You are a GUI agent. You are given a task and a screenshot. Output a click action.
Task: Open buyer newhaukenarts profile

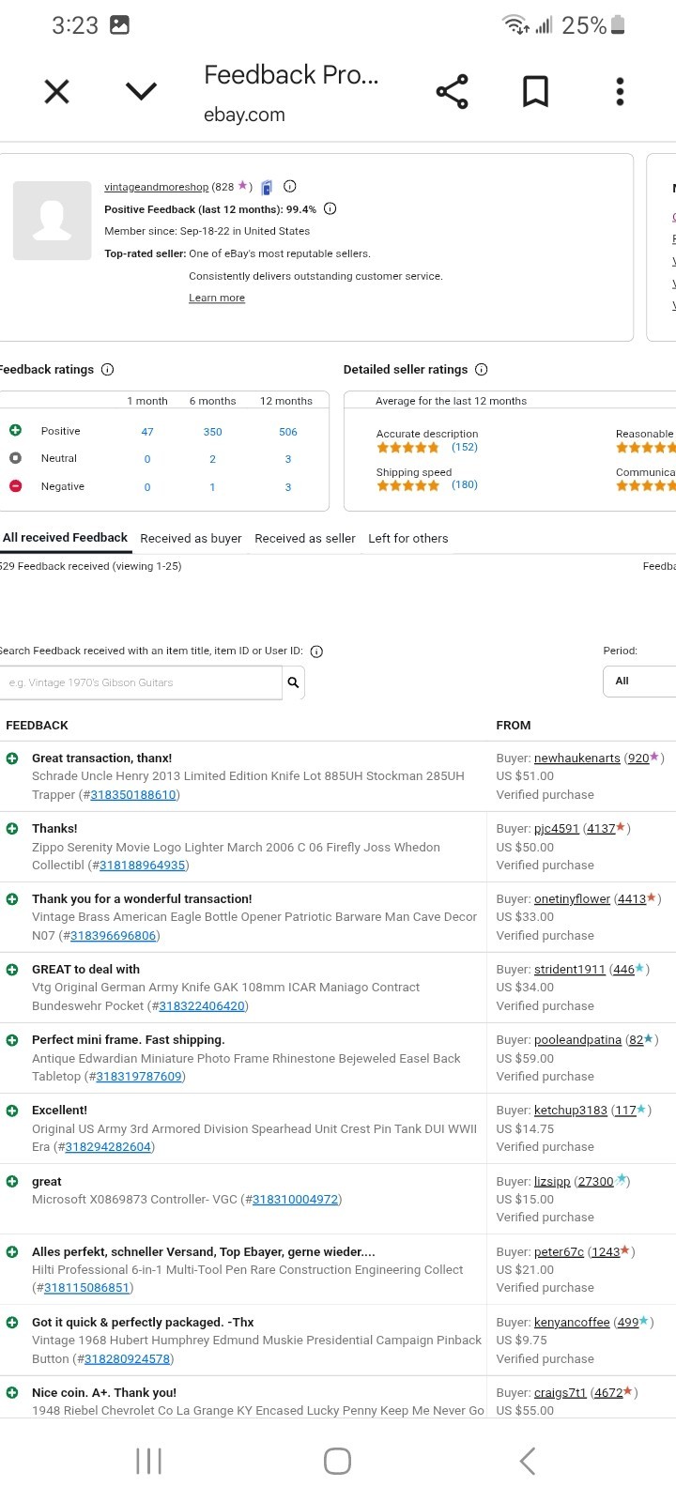coord(576,758)
